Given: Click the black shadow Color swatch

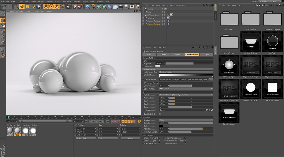Looking at the screenshot, I should pyautogui.click(x=161, y=126).
